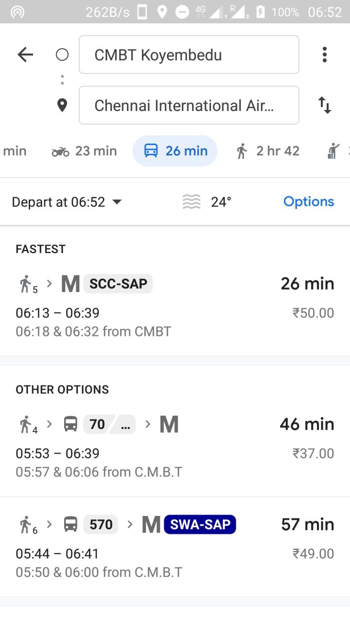This screenshot has width=350, height=623.
Task: Select the motorcycle 23 min tab
Action: pyautogui.click(x=84, y=151)
